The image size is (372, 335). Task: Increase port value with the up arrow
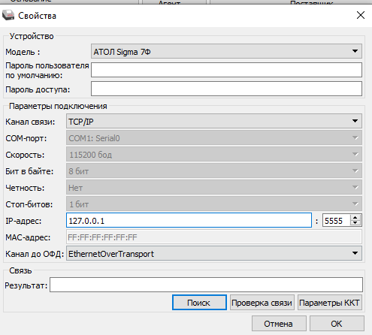pos(355,218)
